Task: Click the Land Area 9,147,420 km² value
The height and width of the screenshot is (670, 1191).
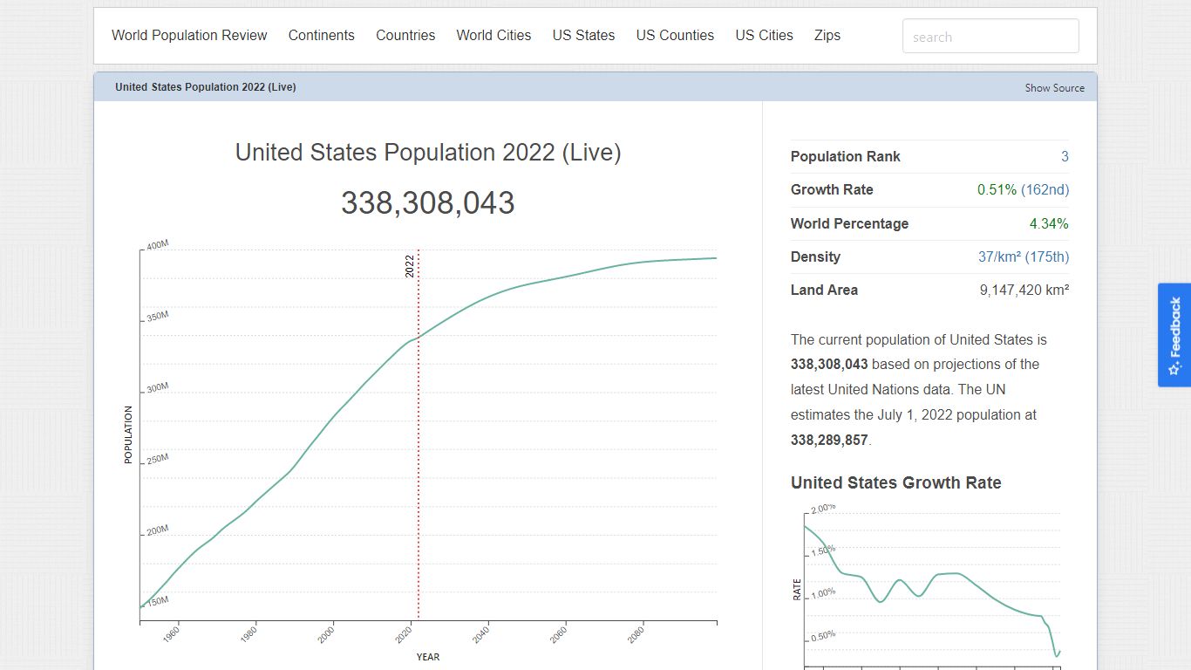Action: (1024, 290)
